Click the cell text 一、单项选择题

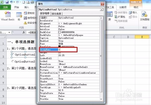[x=21, y=42]
